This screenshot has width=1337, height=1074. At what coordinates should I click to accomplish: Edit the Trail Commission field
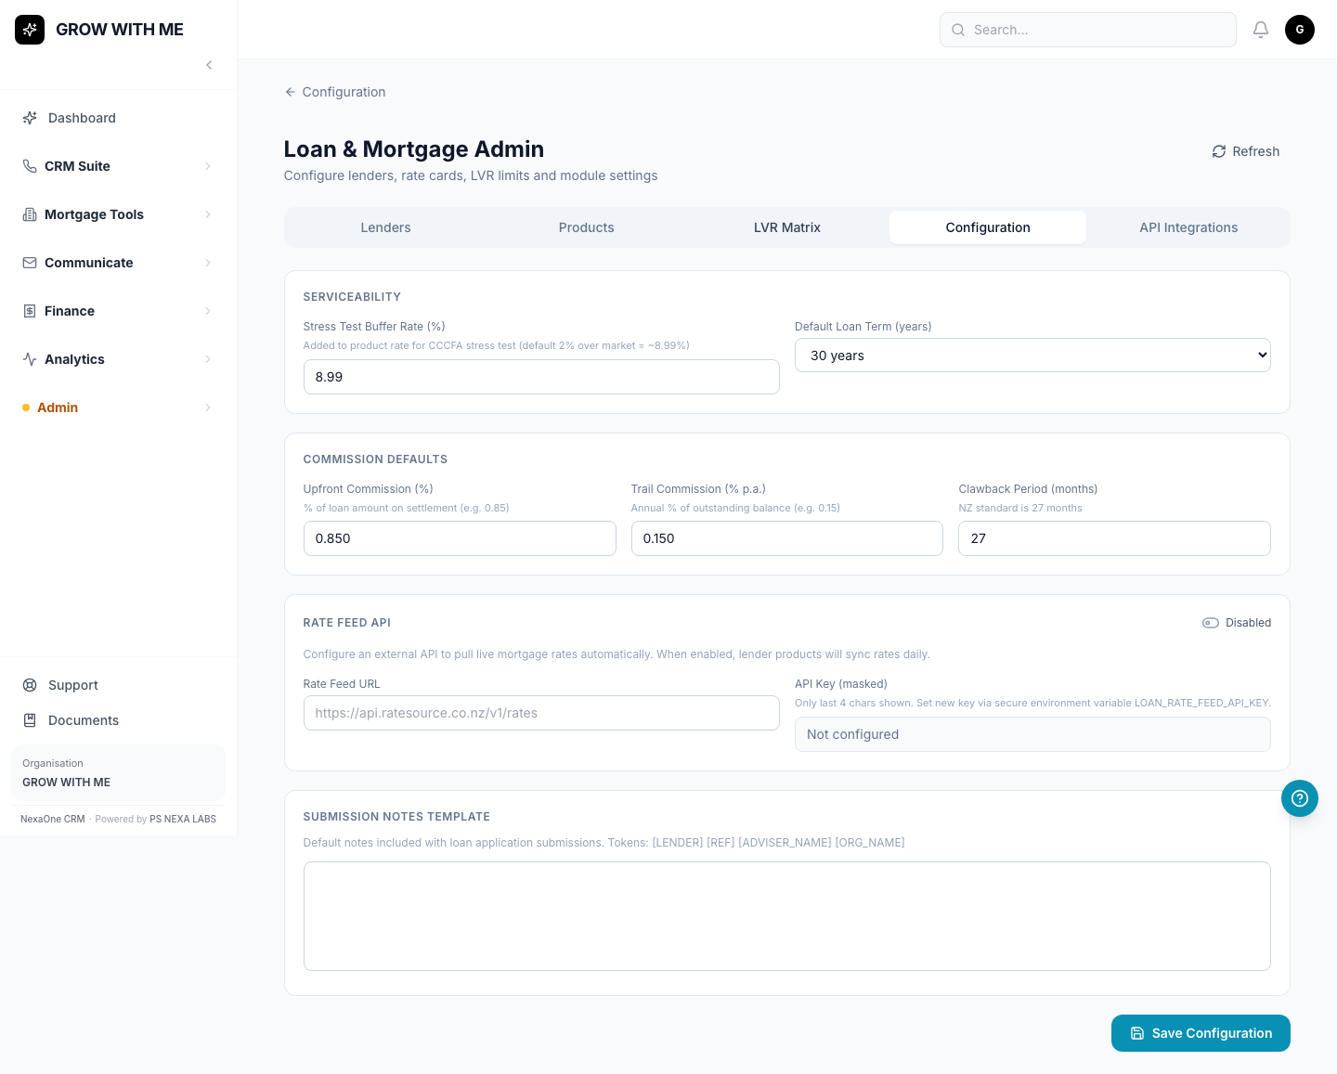point(787,538)
